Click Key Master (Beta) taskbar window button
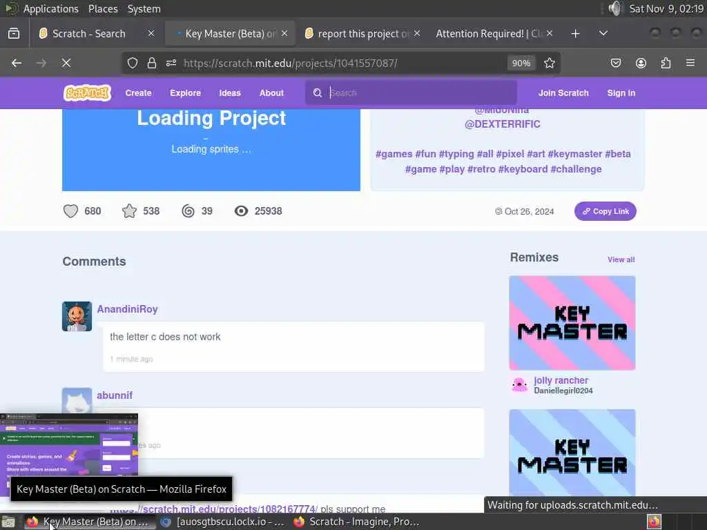The height and width of the screenshot is (530, 707). pyautogui.click(x=89, y=522)
